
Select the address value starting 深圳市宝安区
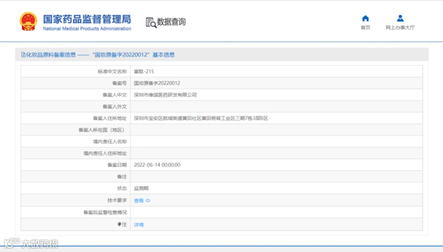[x=201, y=118]
